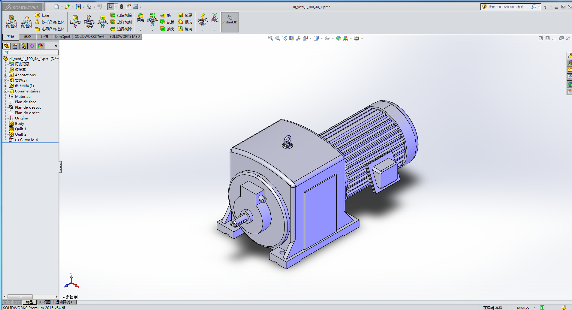Click the Rebuild traffic light icon
572x310 pixels.
(x=122, y=7)
